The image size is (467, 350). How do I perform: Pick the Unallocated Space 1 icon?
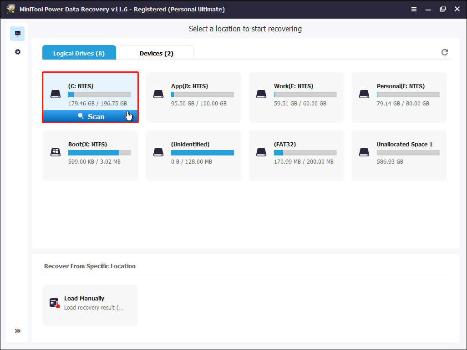point(364,152)
